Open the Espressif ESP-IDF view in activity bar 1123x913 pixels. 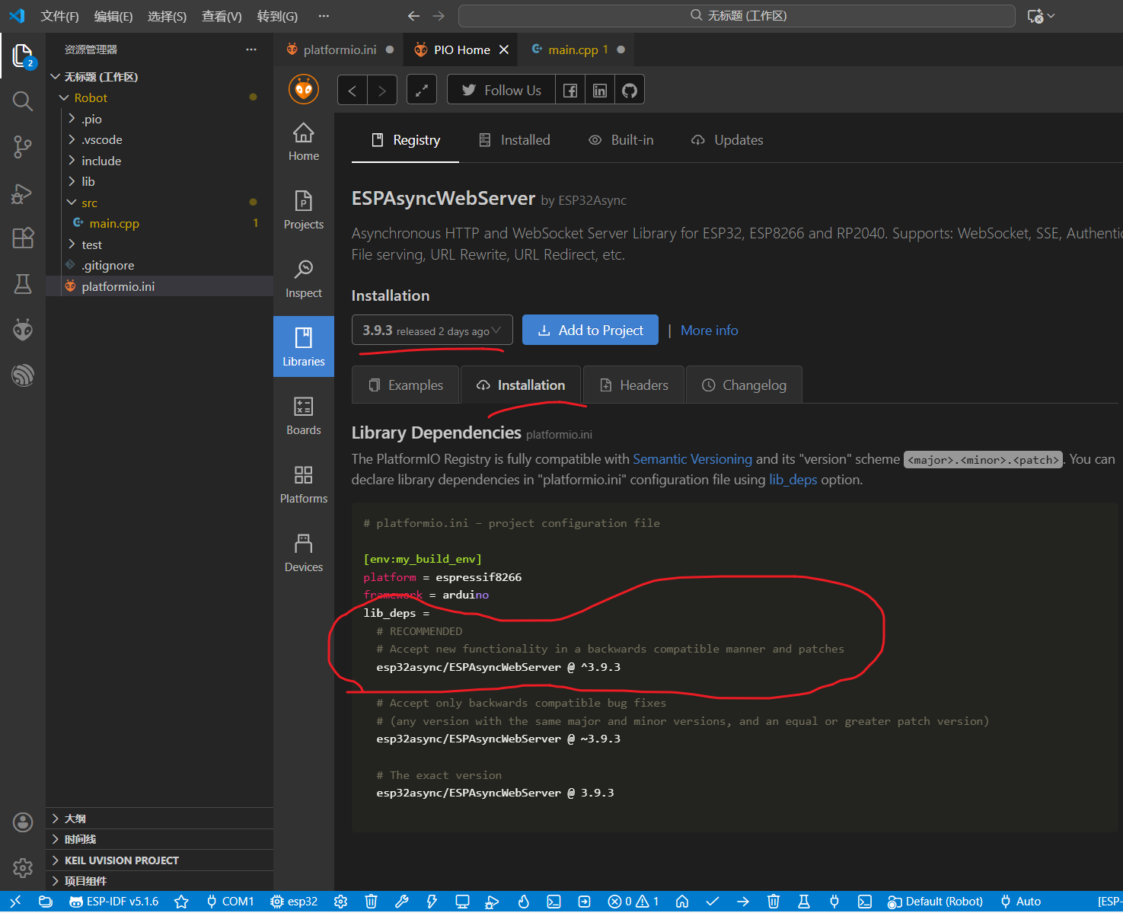coord(23,375)
